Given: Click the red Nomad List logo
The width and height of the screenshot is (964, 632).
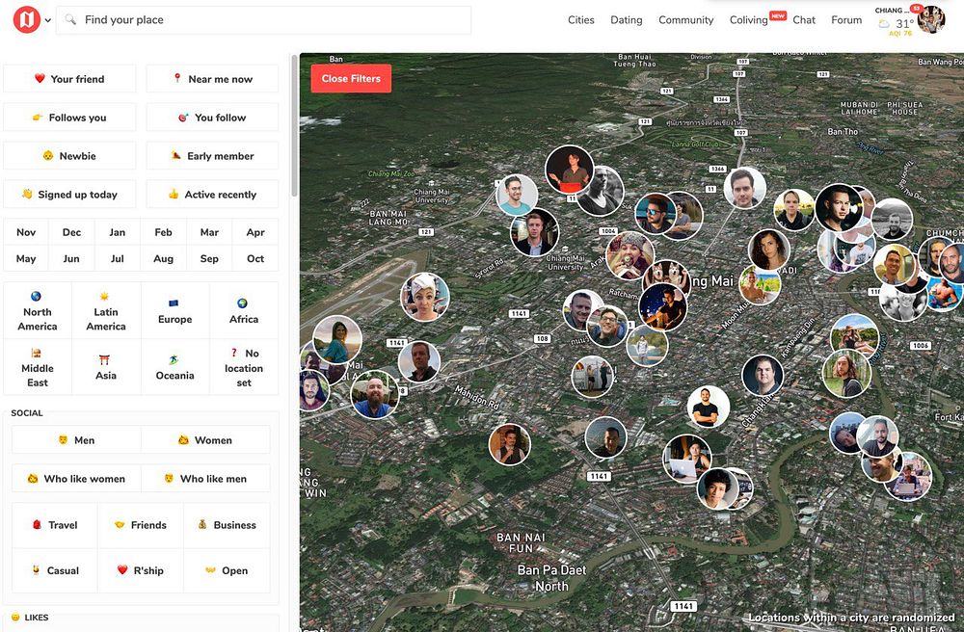Looking at the screenshot, I should pos(26,19).
